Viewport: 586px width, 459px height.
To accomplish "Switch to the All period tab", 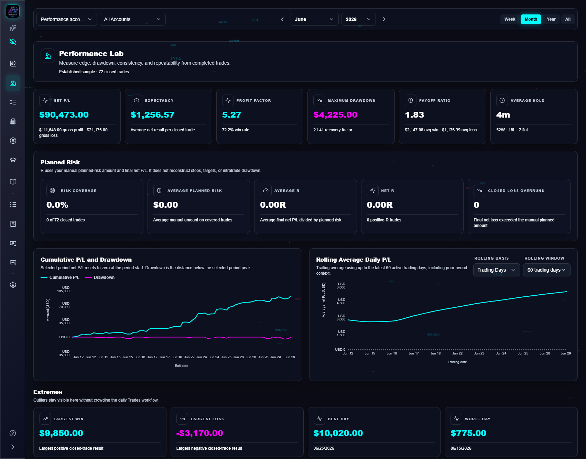I will [568, 19].
